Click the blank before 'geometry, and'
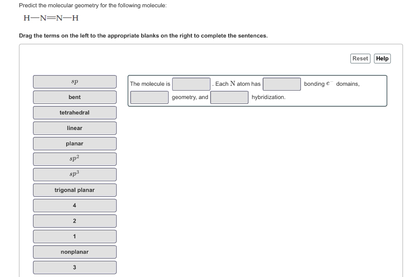 [149, 97]
